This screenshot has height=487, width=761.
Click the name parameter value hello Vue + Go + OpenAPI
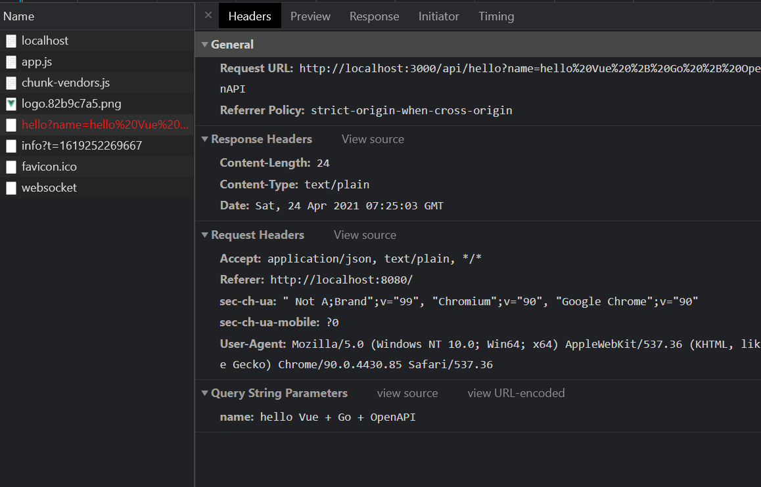coord(338,417)
